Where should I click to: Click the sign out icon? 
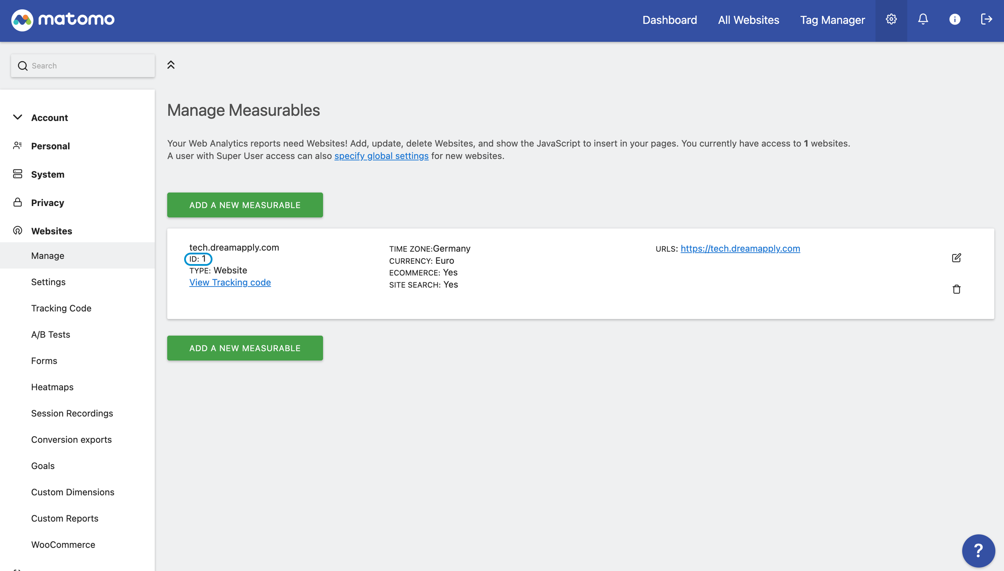pyautogui.click(x=986, y=19)
